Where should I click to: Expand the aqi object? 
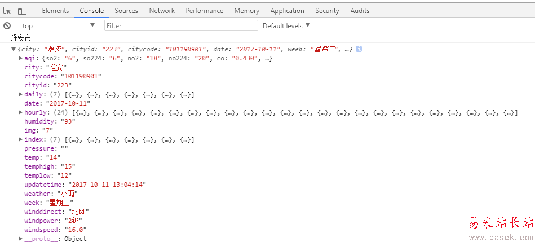21,58
